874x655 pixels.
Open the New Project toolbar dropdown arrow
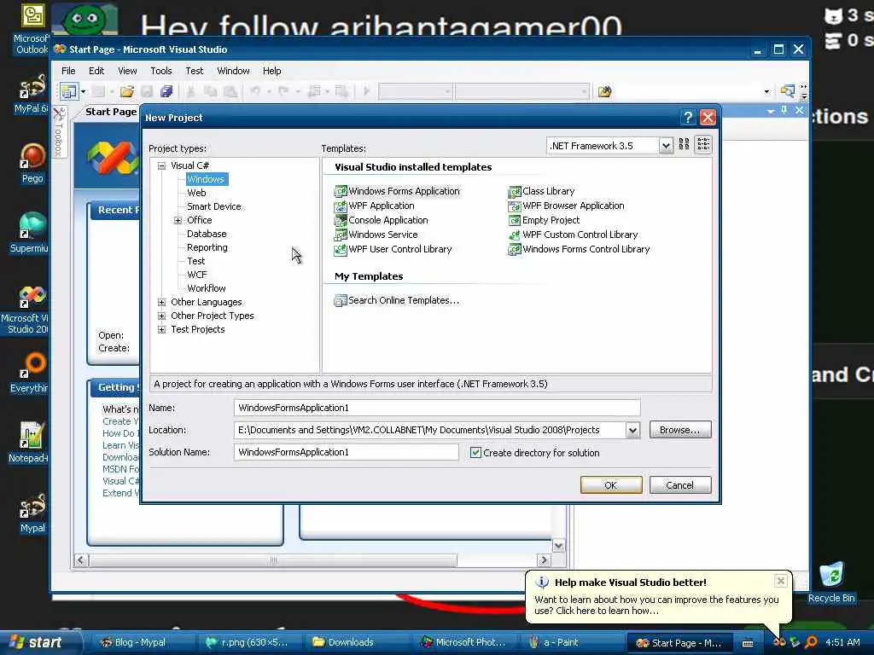83,90
